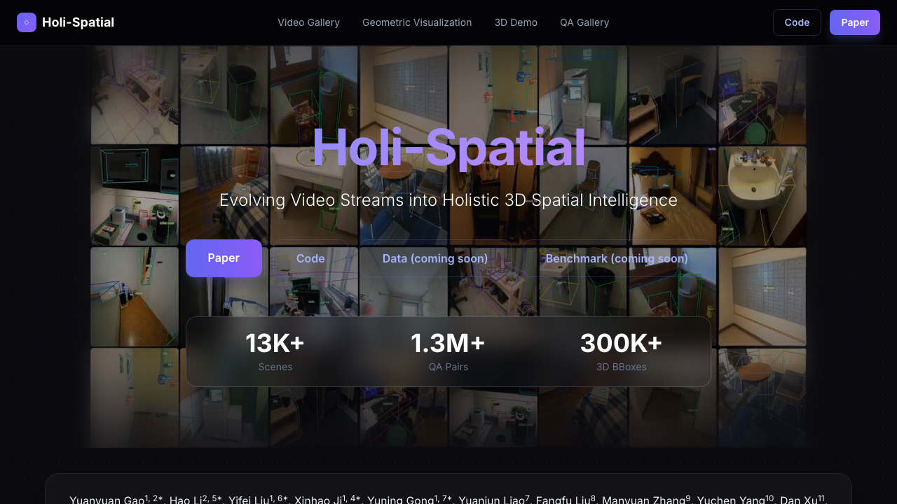Click the office printer scene thumbnail
The width and height of the screenshot is (897, 504).
pos(583,95)
